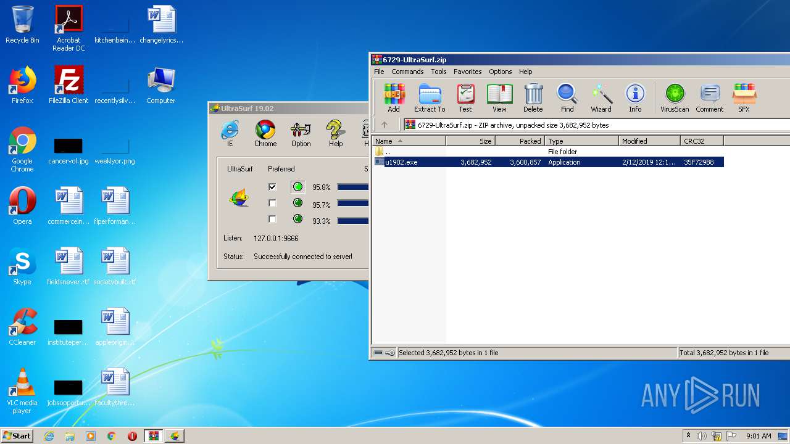This screenshot has width=790, height=444.
Task: Open Option in UltraSurf toolbar
Action: [x=301, y=134]
